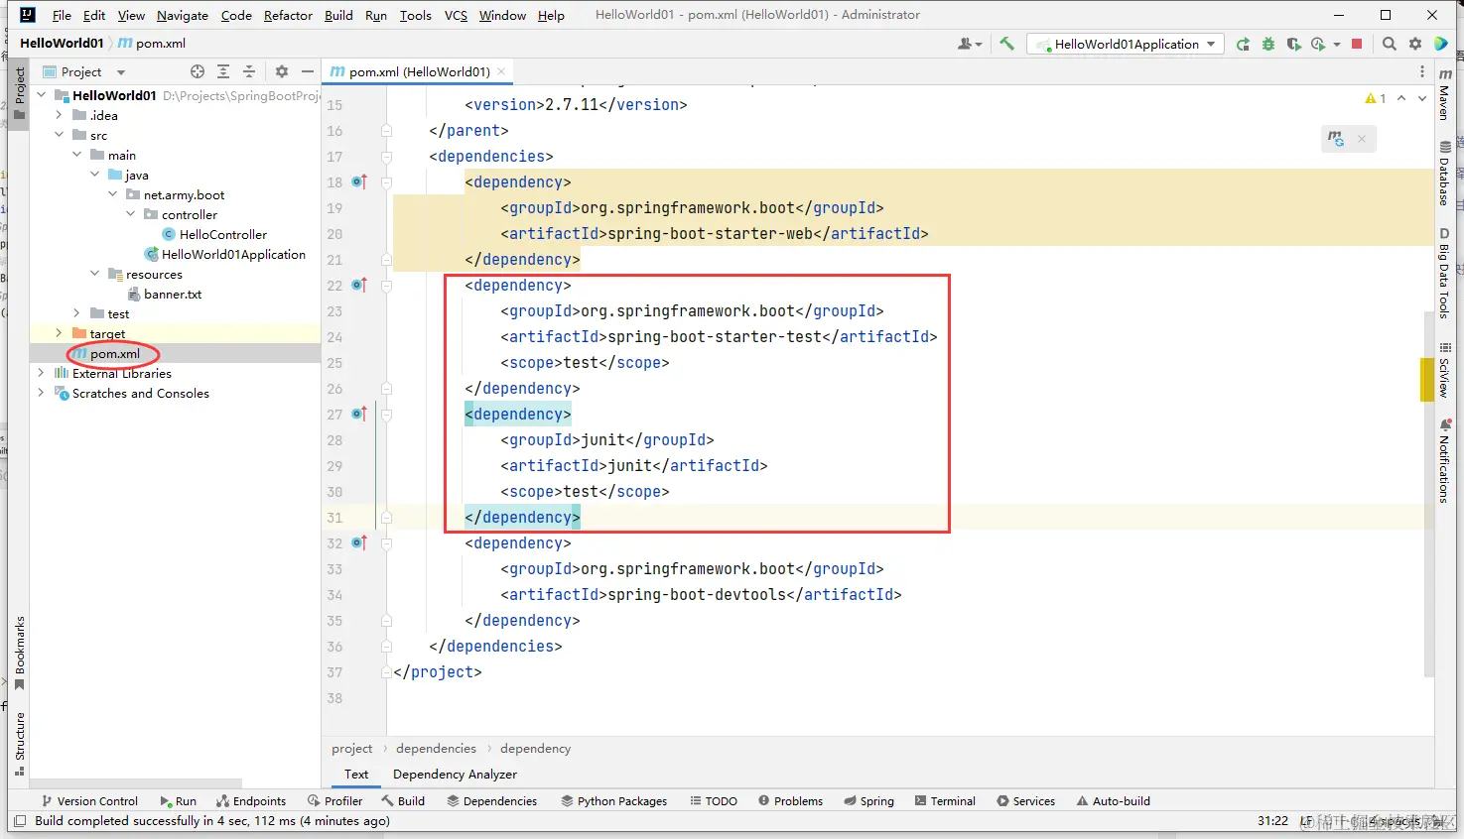Collapse the HelloWorld01 root node
Viewport: 1464px width, 839px height.
click(x=42, y=95)
